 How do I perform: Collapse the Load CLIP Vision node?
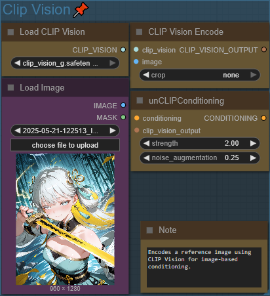(x=10, y=32)
